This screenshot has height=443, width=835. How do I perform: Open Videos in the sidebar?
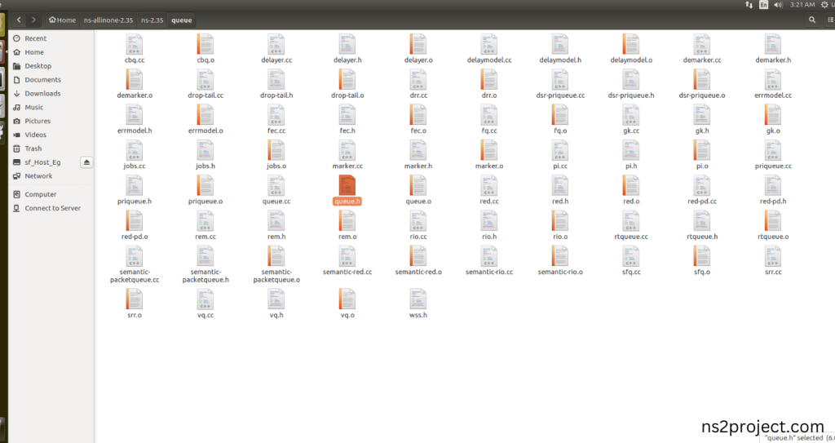35,135
